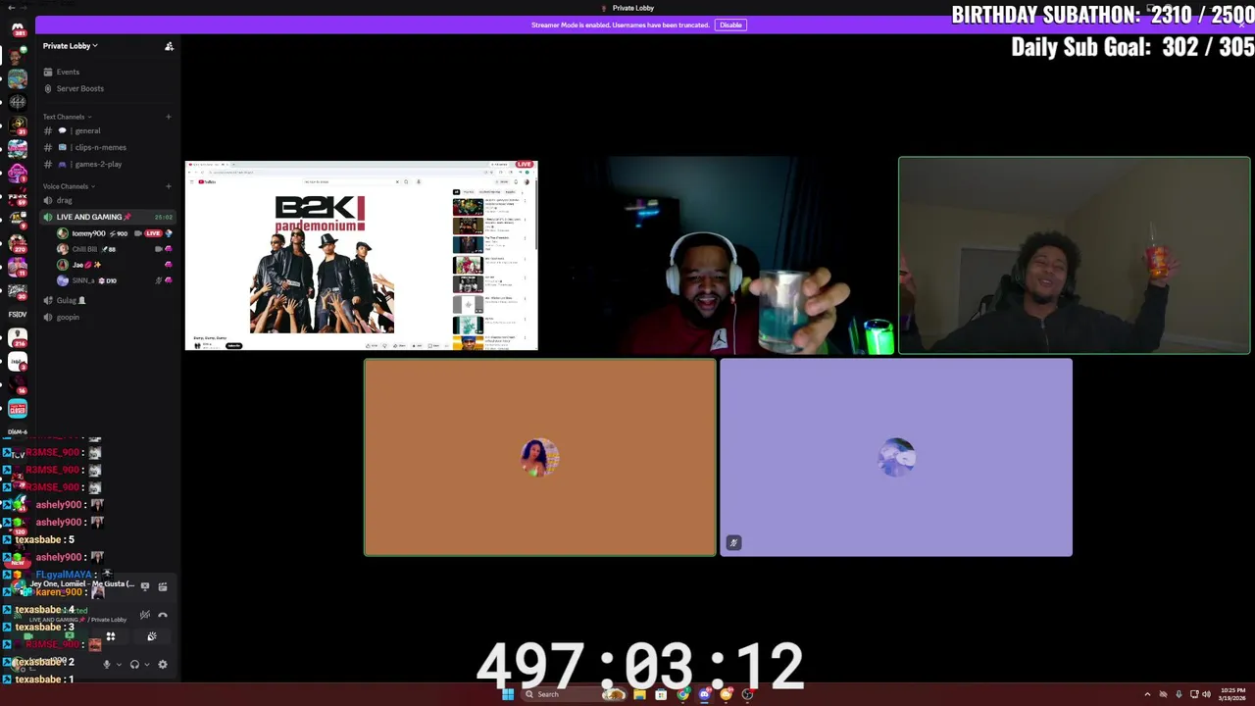Image resolution: width=1255 pixels, height=706 pixels.
Task: Select the orange avatar participant tile
Action: click(540, 457)
